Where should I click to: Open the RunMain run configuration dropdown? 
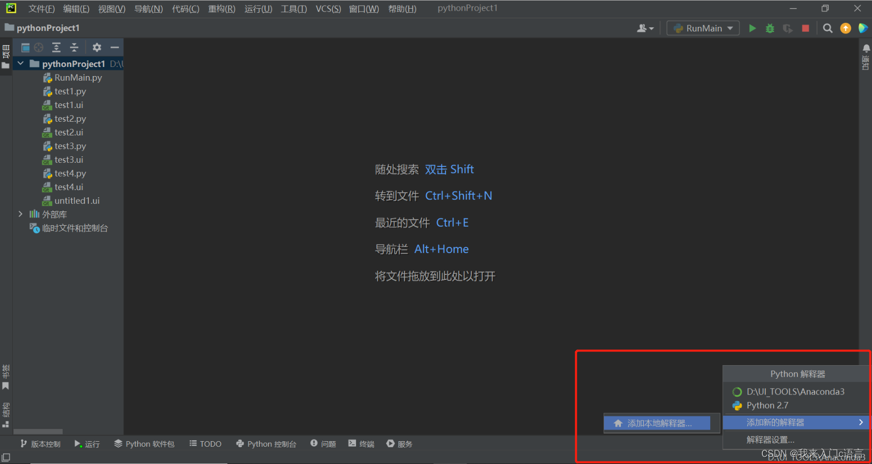(x=703, y=28)
